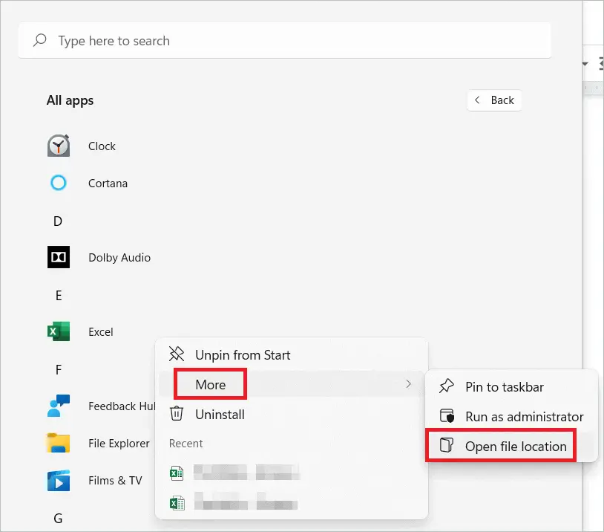Screen dimensions: 604x532
Task: Click the Feedback Hub app icon
Action: [x=59, y=406]
